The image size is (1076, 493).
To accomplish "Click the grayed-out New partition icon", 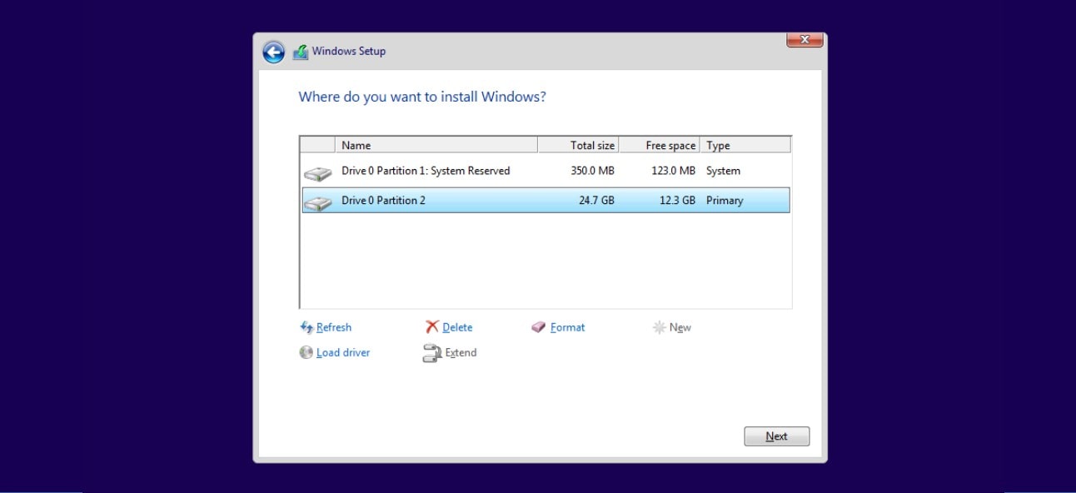I will click(x=657, y=326).
